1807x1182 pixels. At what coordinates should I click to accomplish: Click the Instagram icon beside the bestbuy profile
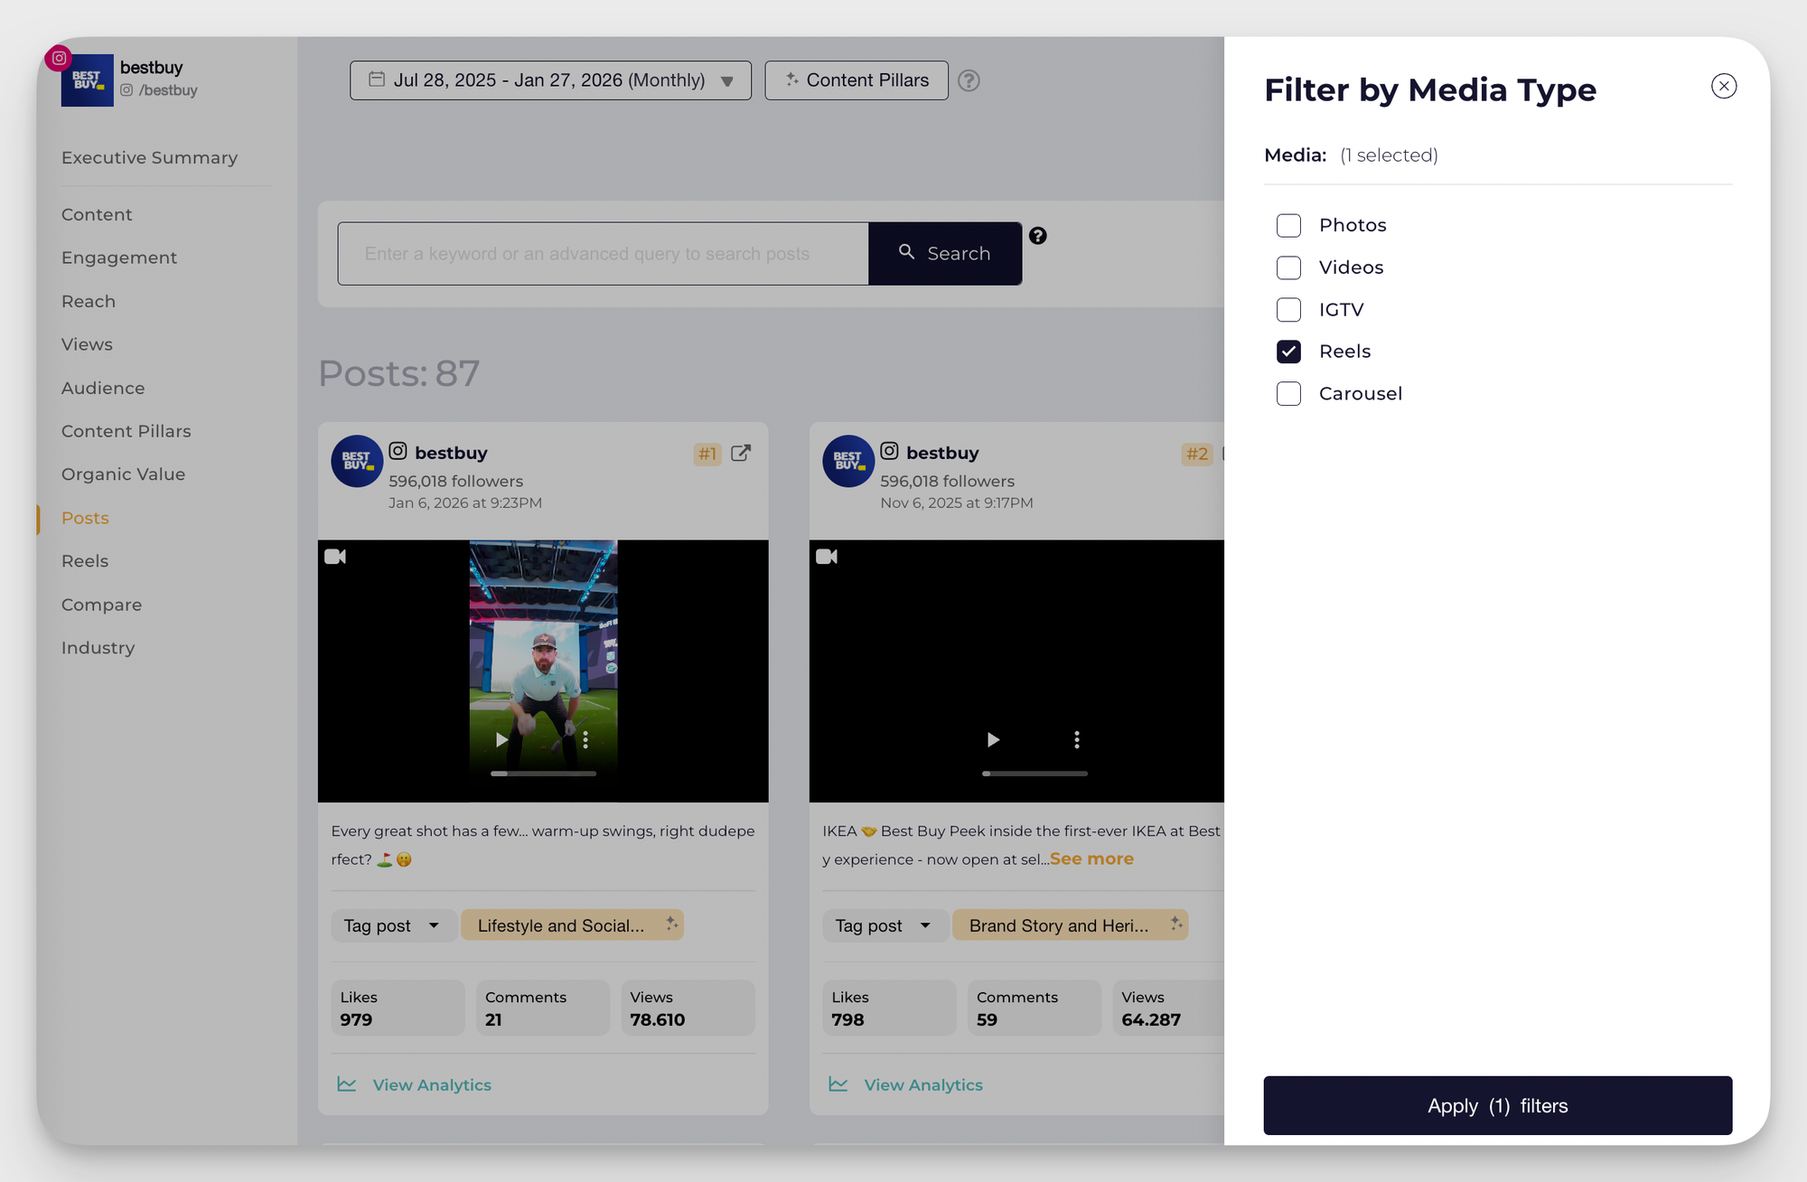point(58,58)
